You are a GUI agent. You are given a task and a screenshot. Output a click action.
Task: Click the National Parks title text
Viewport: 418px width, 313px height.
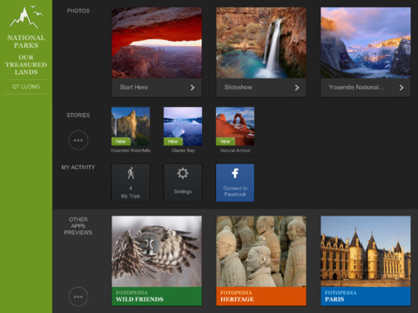pyautogui.click(x=26, y=42)
